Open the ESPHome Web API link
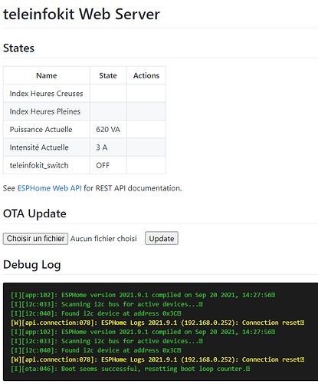 [49, 188]
